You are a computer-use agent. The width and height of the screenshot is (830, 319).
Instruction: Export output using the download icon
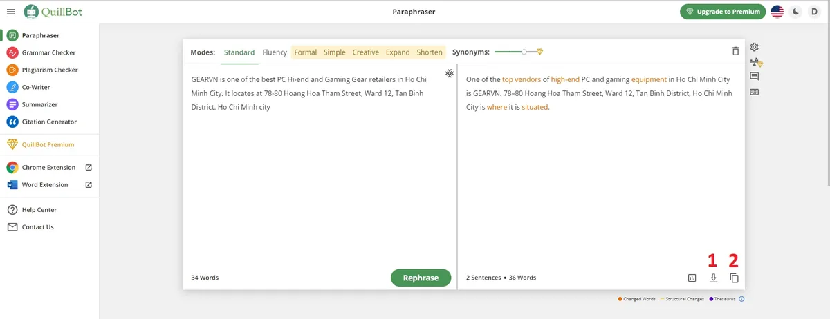click(x=713, y=278)
